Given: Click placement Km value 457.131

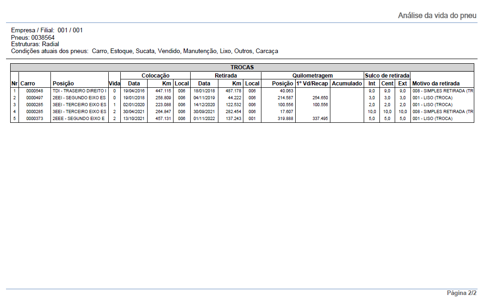Looking at the screenshot, I should (x=163, y=119).
